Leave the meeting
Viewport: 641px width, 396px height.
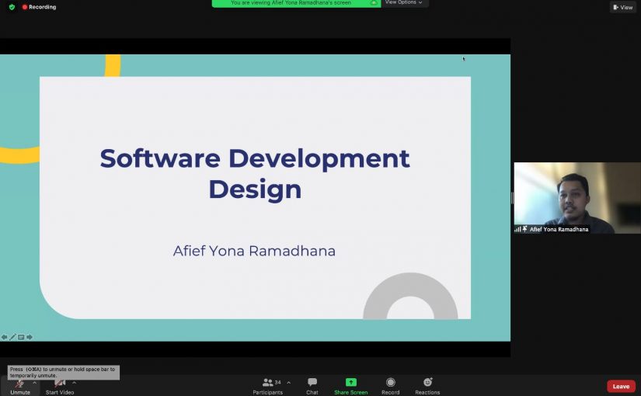click(621, 386)
